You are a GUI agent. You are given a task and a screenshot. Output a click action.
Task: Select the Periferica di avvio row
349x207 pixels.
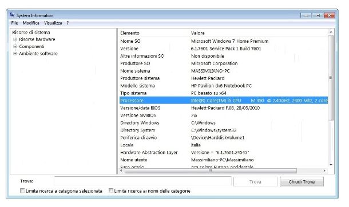coord(224,138)
